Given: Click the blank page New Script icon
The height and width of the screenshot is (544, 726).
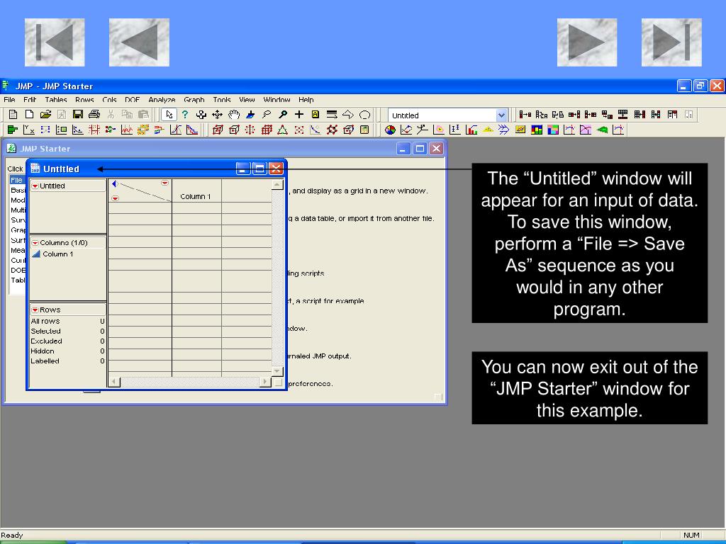Looking at the screenshot, I should tap(29, 114).
